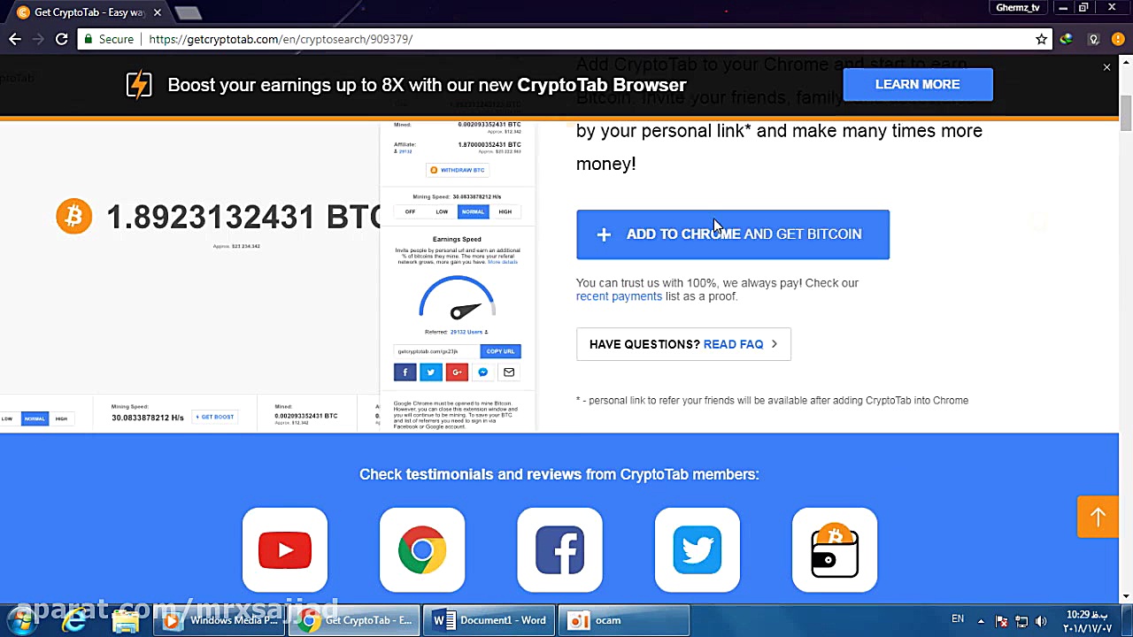Open File Explorer from the taskbar
The width and height of the screenshot is (1133, 637).
point(126,620)
